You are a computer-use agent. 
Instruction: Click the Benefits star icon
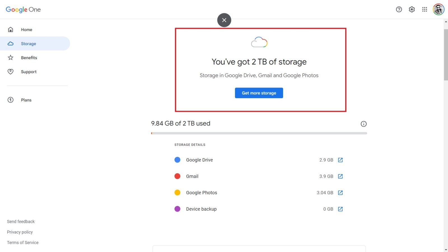[x=11, y=57]
